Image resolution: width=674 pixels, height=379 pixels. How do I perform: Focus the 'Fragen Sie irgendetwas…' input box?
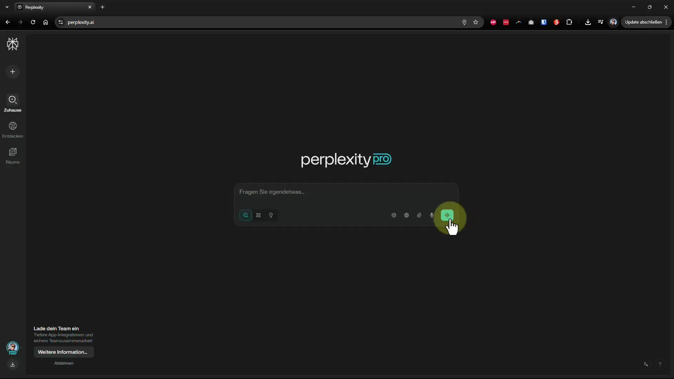coord(346,192)
